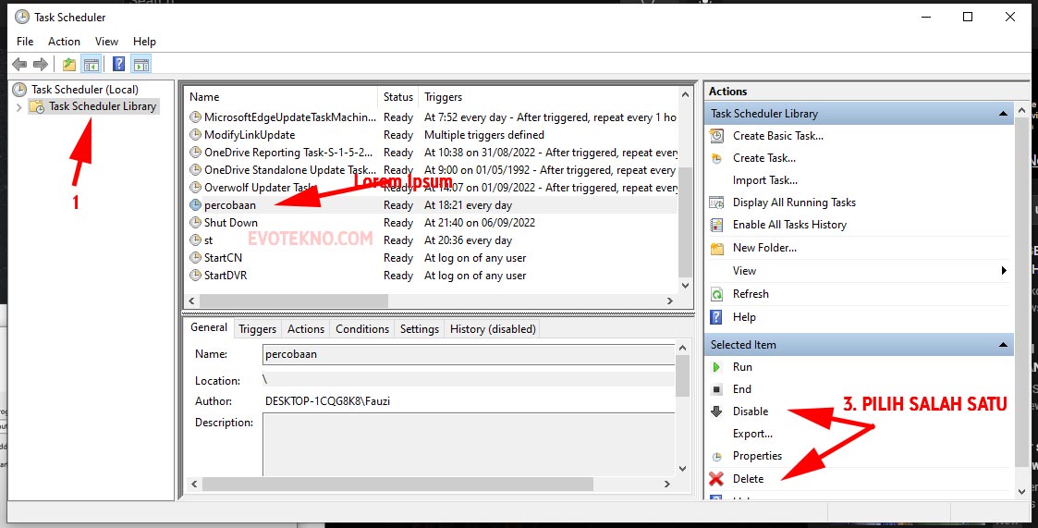Click the Create Basic Task icon
Image resolution: width=1038 pixels, height=528 pixels.
pos(716,136)
